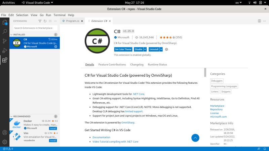Screen dimensions: 269x151
Task: Switch to the Changelog tab
Action: [x=137, y=65]
